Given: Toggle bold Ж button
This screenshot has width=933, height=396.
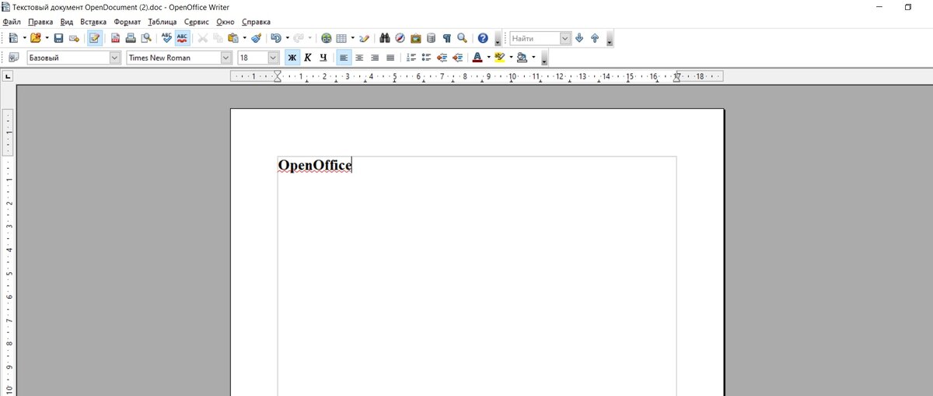Looking at the screenshot, I should pyautogui.click(x=292, y=57).
